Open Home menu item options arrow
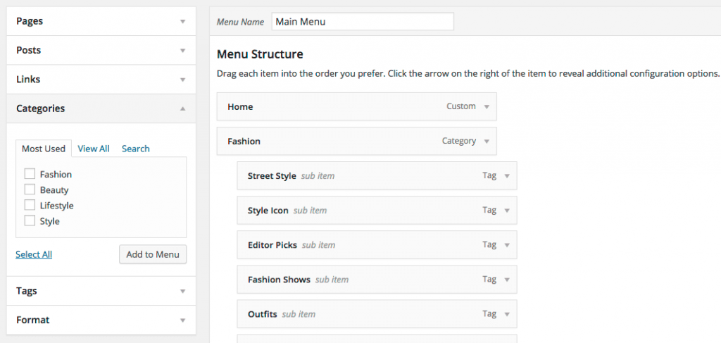 tap(487, 106)
